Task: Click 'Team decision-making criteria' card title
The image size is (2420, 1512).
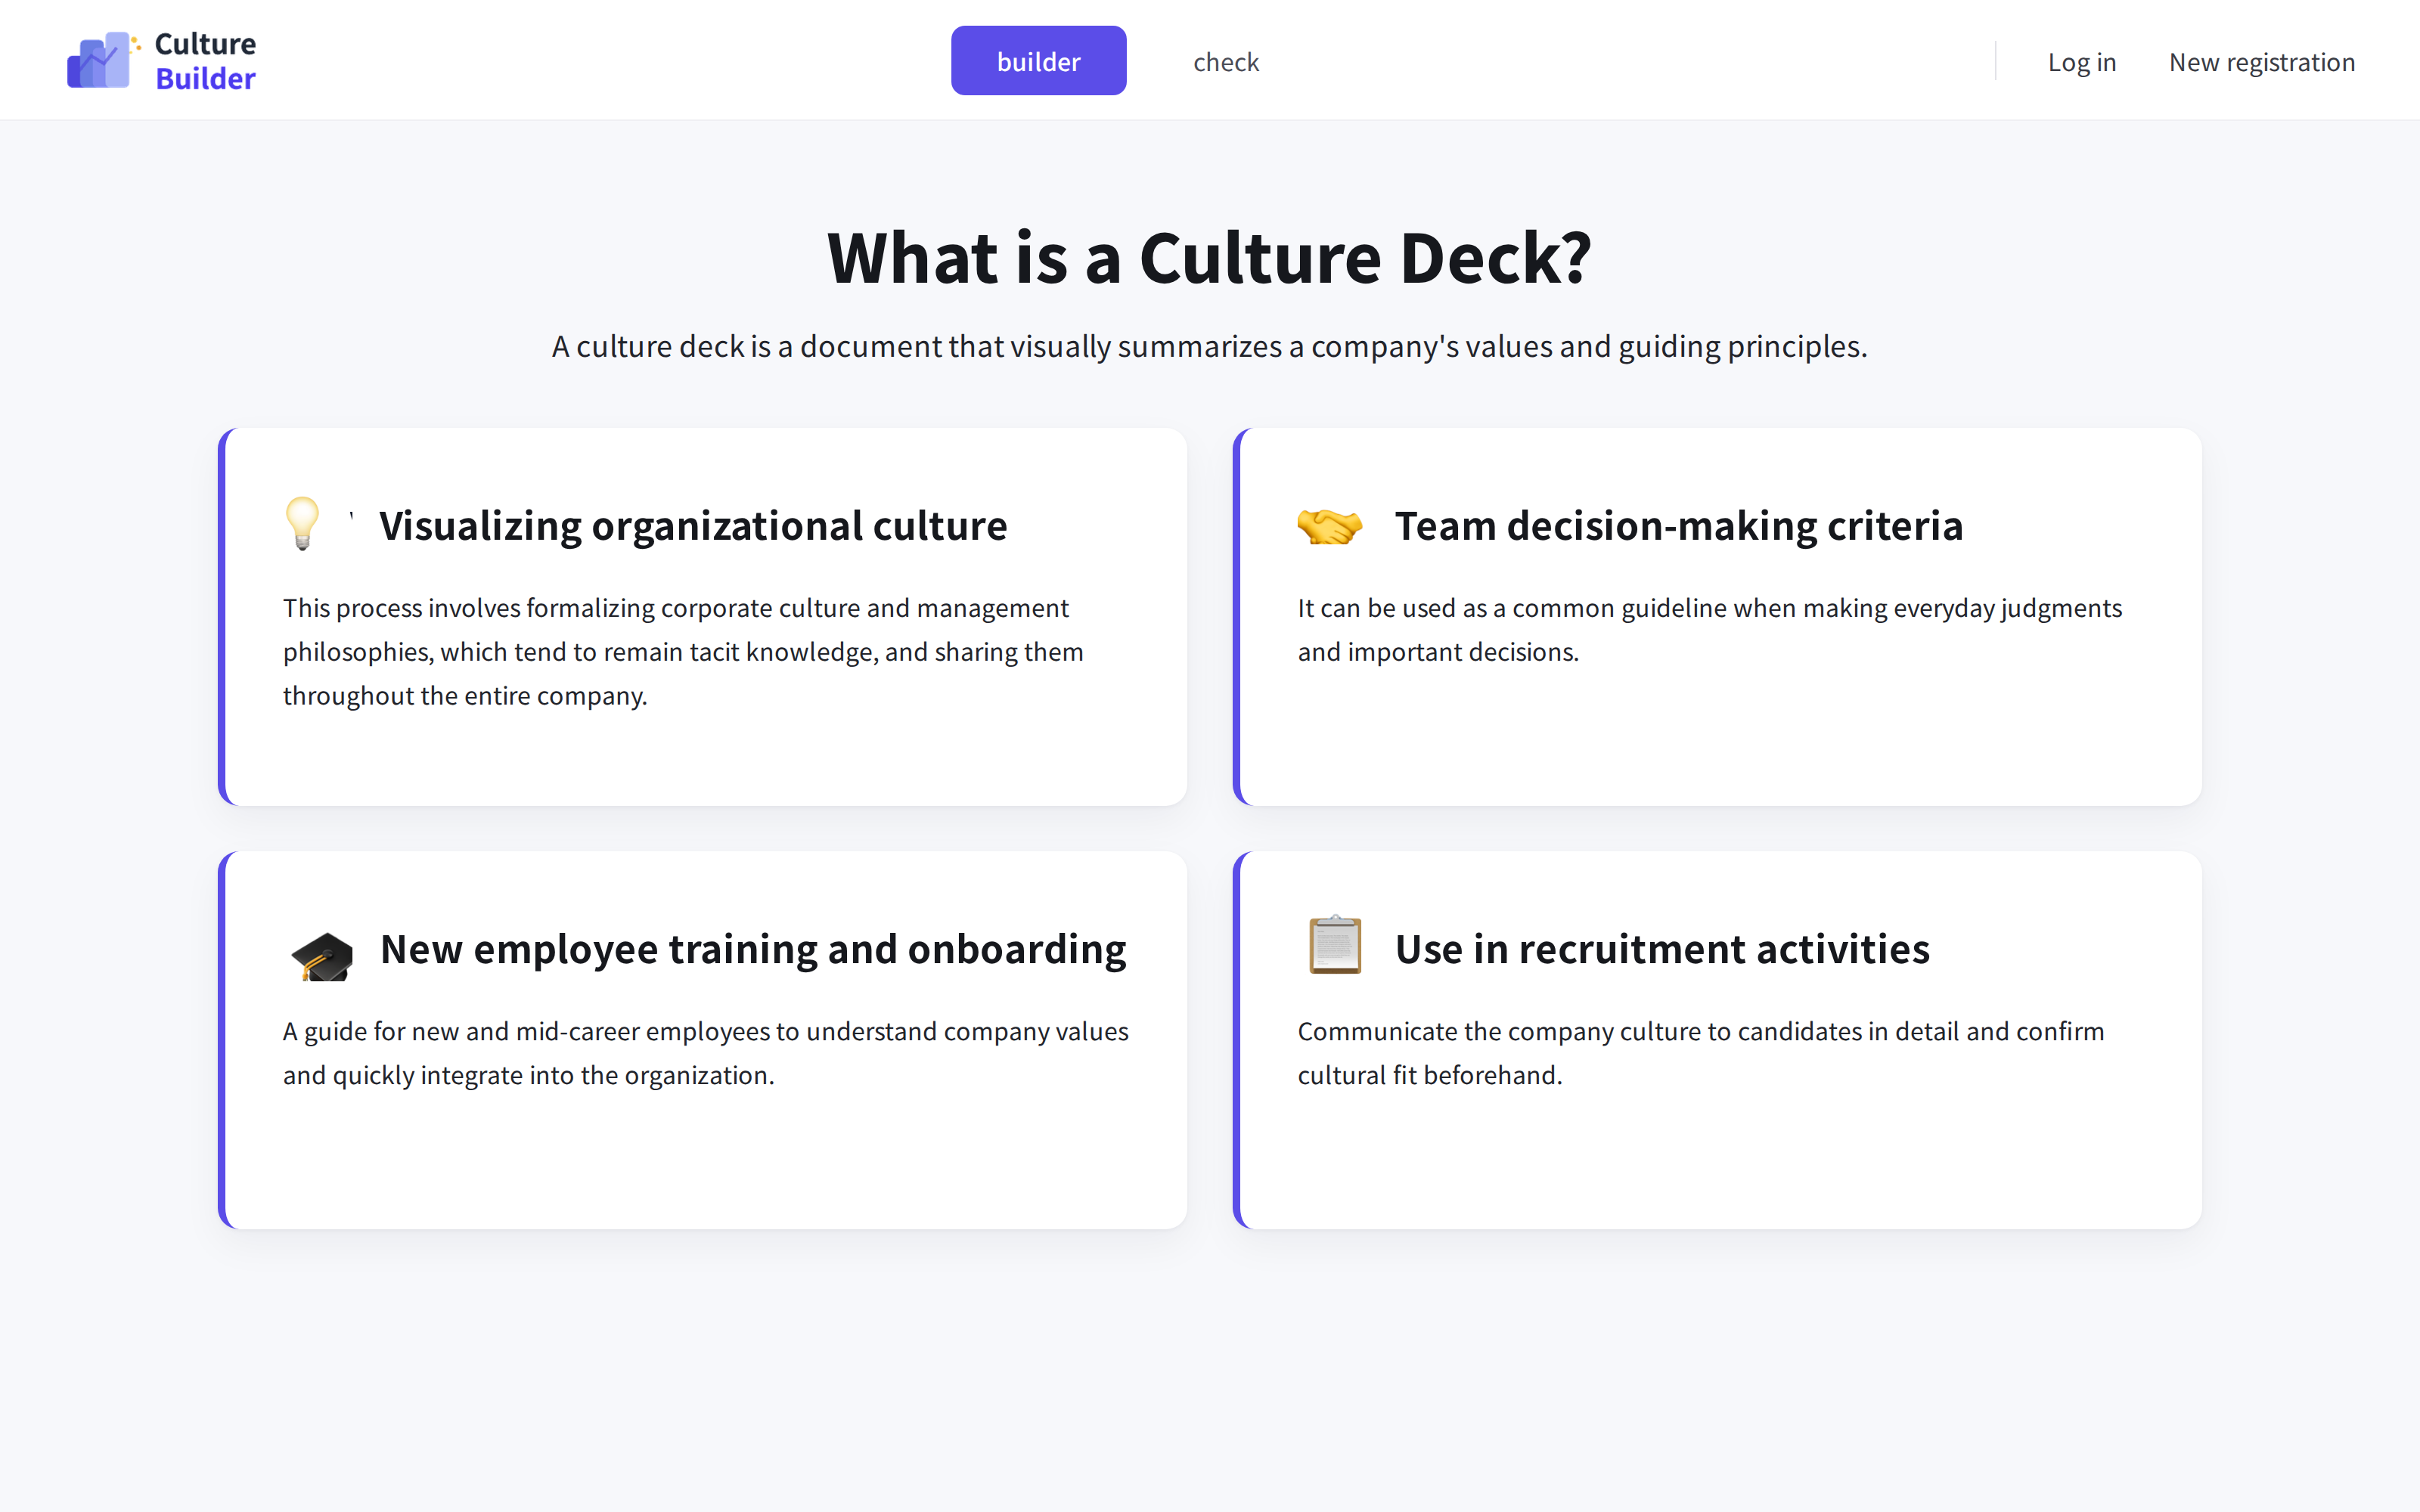Action: [1679, 526]
